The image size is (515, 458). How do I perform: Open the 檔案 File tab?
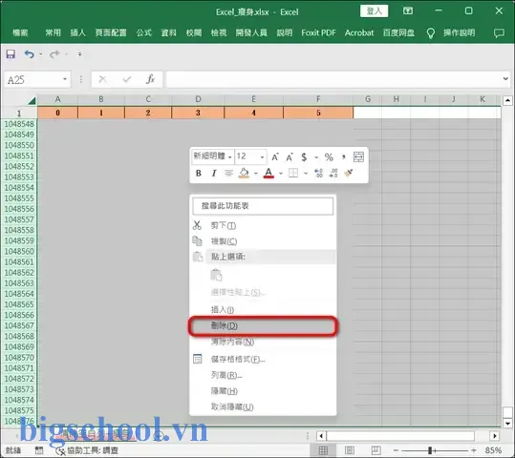click(20, 32)
